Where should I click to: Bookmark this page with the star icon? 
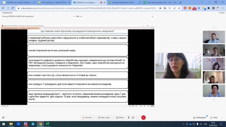point(179,8)
